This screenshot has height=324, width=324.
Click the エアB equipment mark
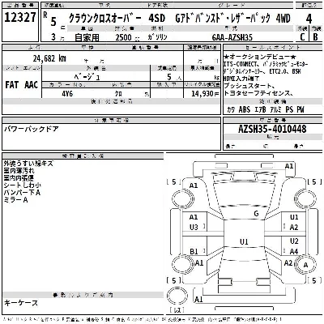pos(260,109)
